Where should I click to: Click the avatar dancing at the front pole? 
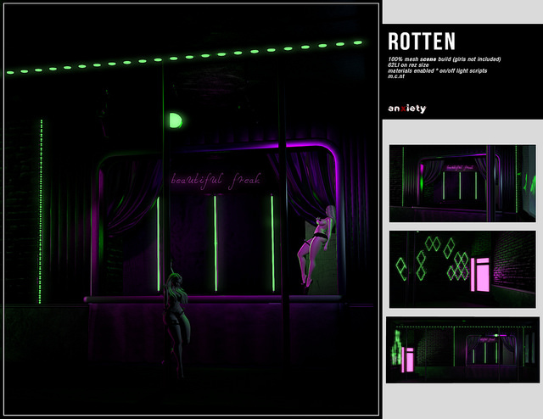pos(176,321)
